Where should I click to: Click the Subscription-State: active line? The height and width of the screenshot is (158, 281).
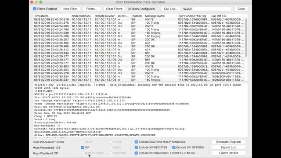tap(55, 122)
